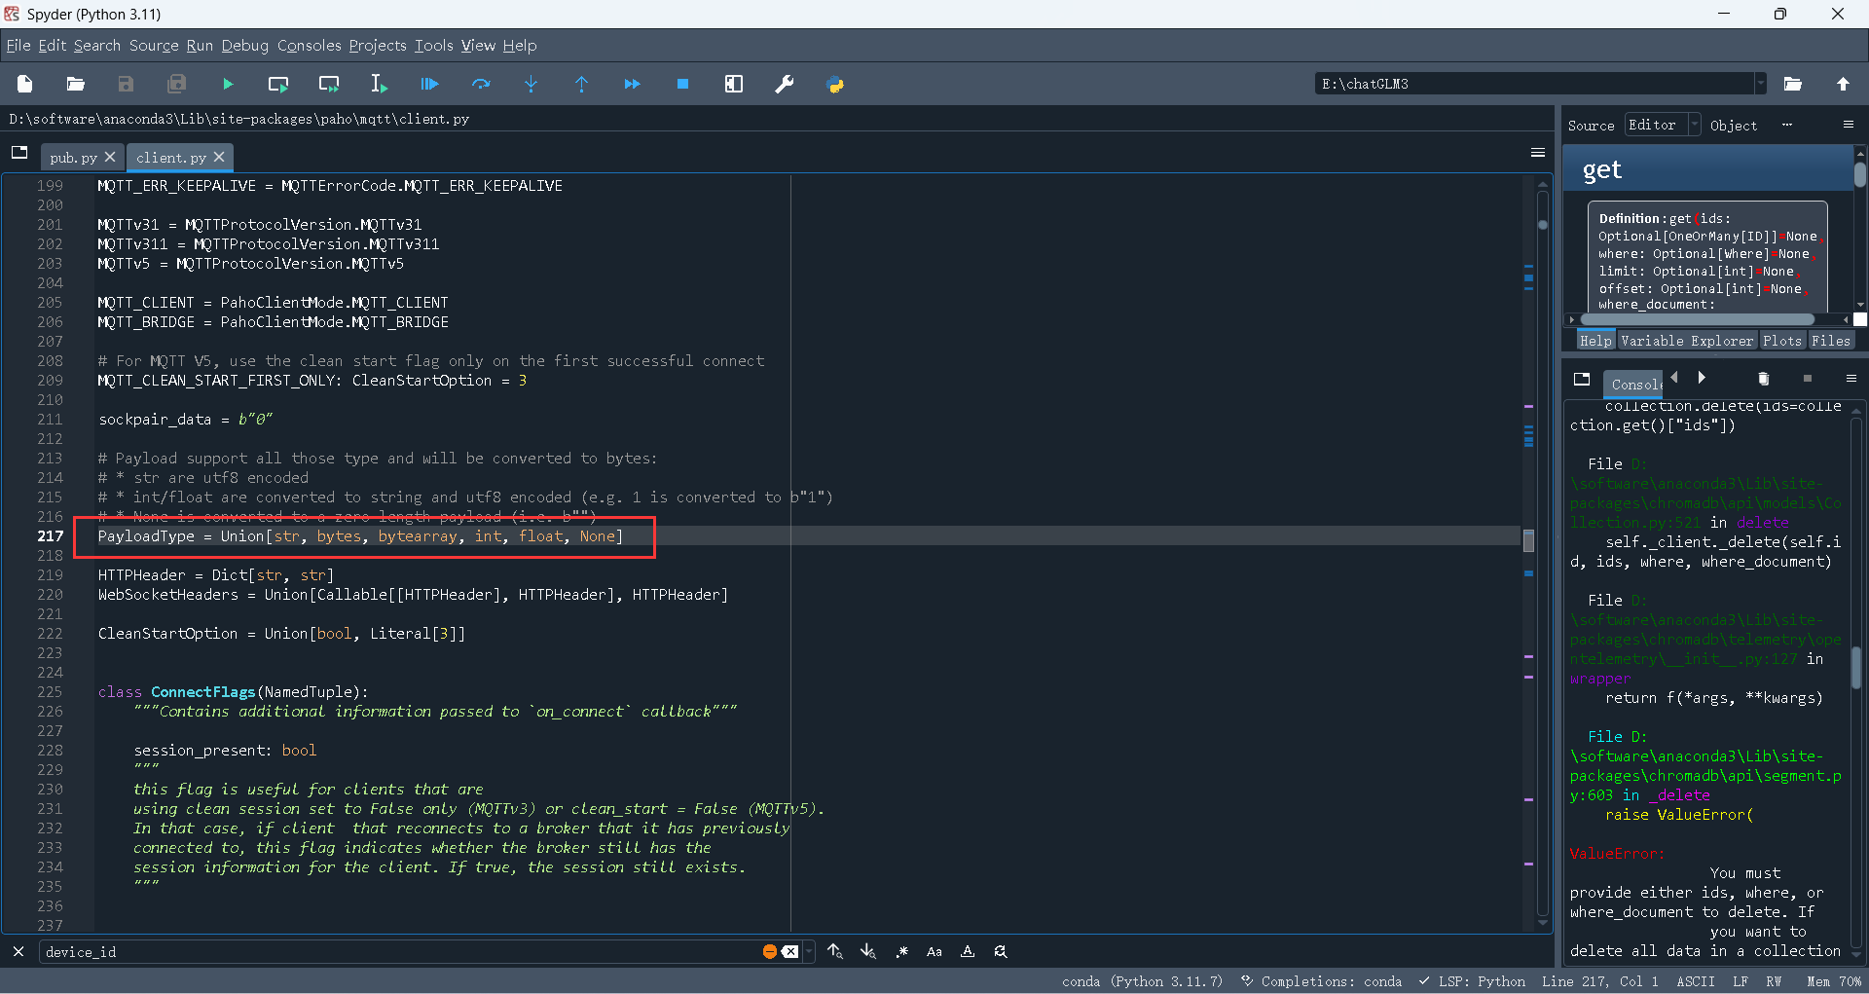
Task: Switch to the Variable Explorer pane tab
Action: (x=1687, y=341)
